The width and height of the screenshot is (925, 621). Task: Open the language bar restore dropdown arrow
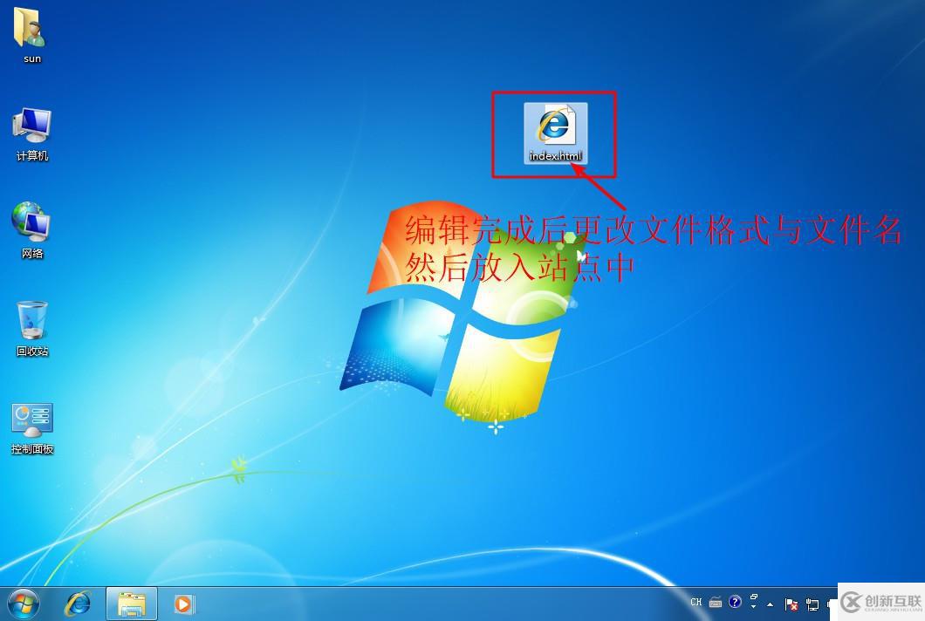(x=753, y=606)
